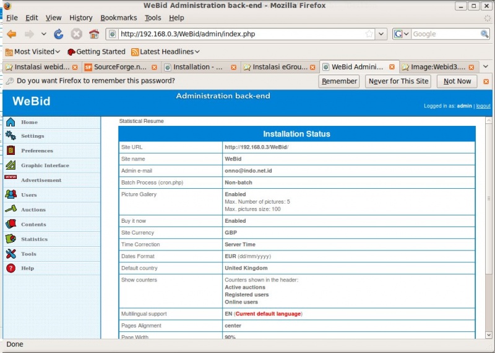Viewport: 495px width, 353px height.
Task: Click the Auctions gavel icon
Action: click(11, 209)
